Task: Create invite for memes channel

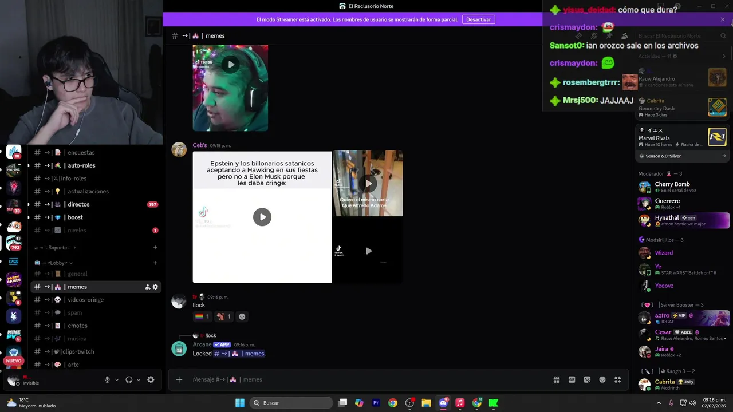Action: coord(147,287)
